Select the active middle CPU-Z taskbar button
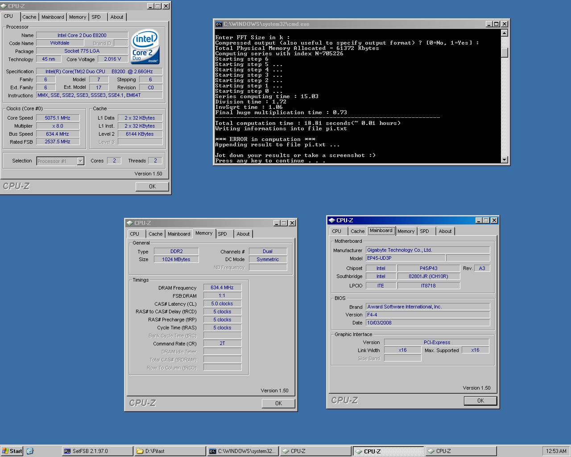 [389, 451]
